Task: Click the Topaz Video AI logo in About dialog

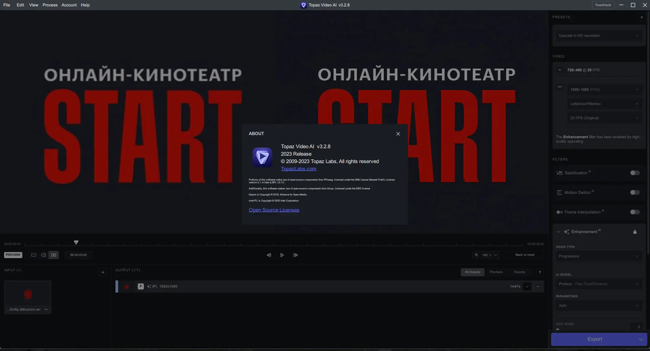Action: [262, 157]
